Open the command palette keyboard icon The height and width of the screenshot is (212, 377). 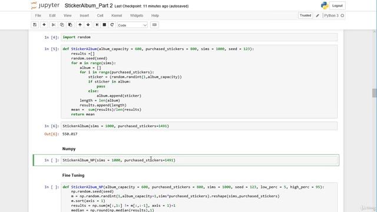pos(154,25)
